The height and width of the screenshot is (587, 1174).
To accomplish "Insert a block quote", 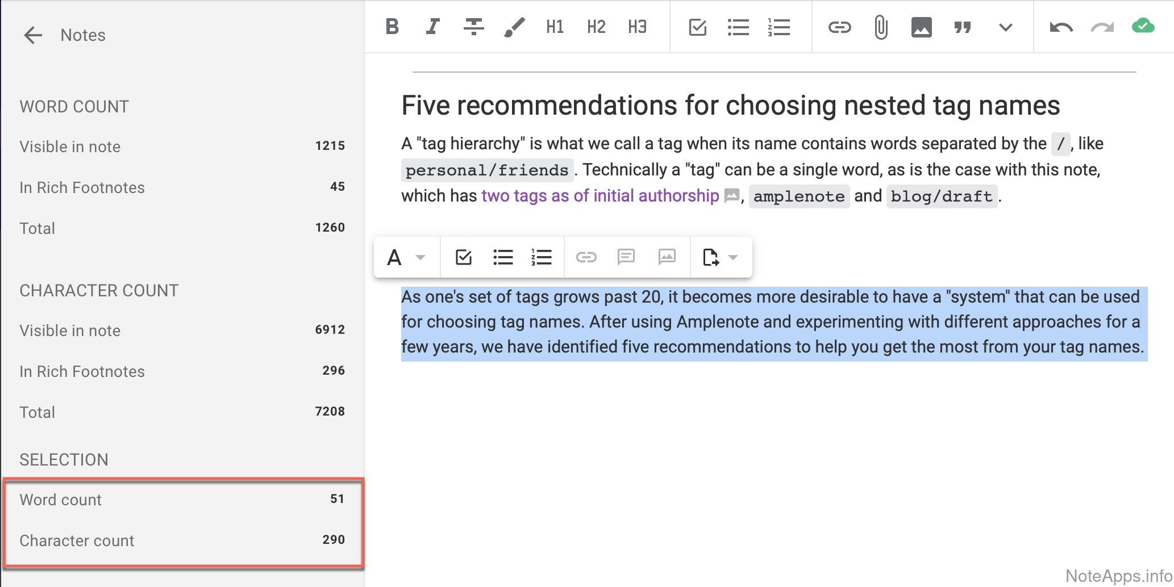I will coord(962,27).
